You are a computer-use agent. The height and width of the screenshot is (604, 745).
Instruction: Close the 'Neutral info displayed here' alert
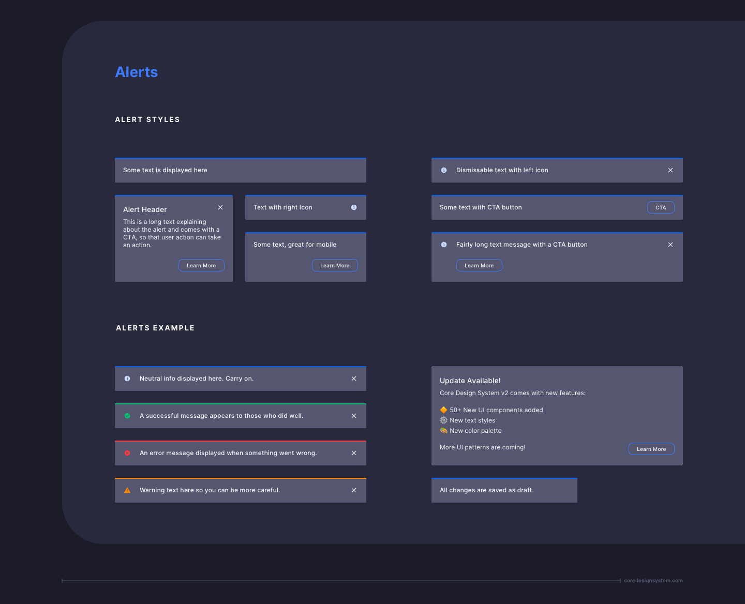tap(354, 379)
